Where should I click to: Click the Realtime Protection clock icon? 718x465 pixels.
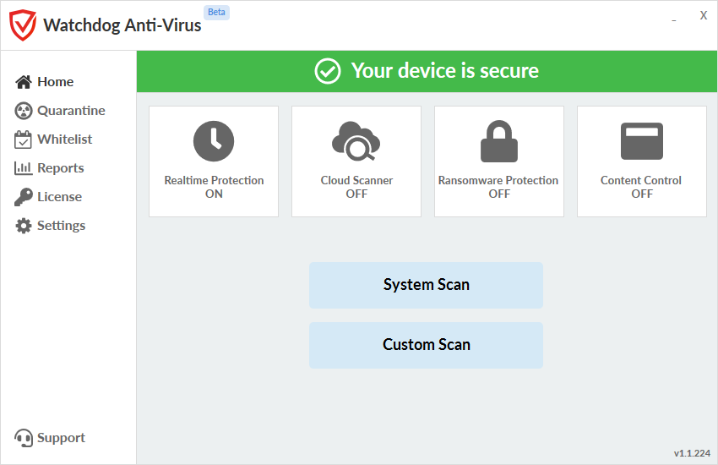[214, 141]
